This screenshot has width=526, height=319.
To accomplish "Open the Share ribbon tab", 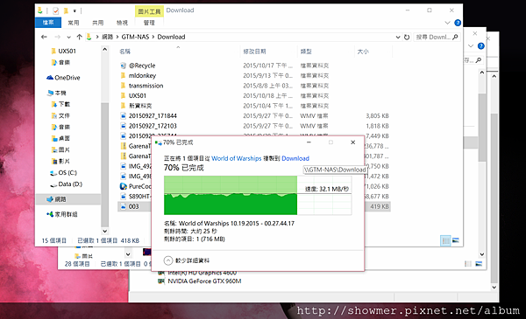I will (x=97, y=23).
